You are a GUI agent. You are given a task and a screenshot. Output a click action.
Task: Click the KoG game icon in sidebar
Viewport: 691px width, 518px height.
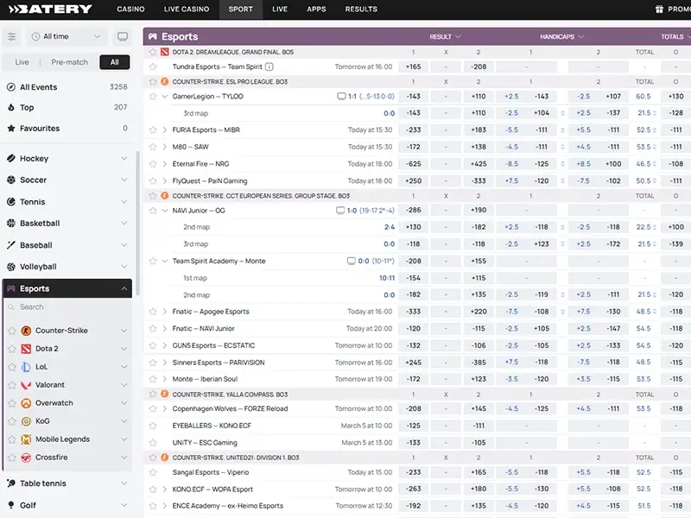(x=26, y=421)
